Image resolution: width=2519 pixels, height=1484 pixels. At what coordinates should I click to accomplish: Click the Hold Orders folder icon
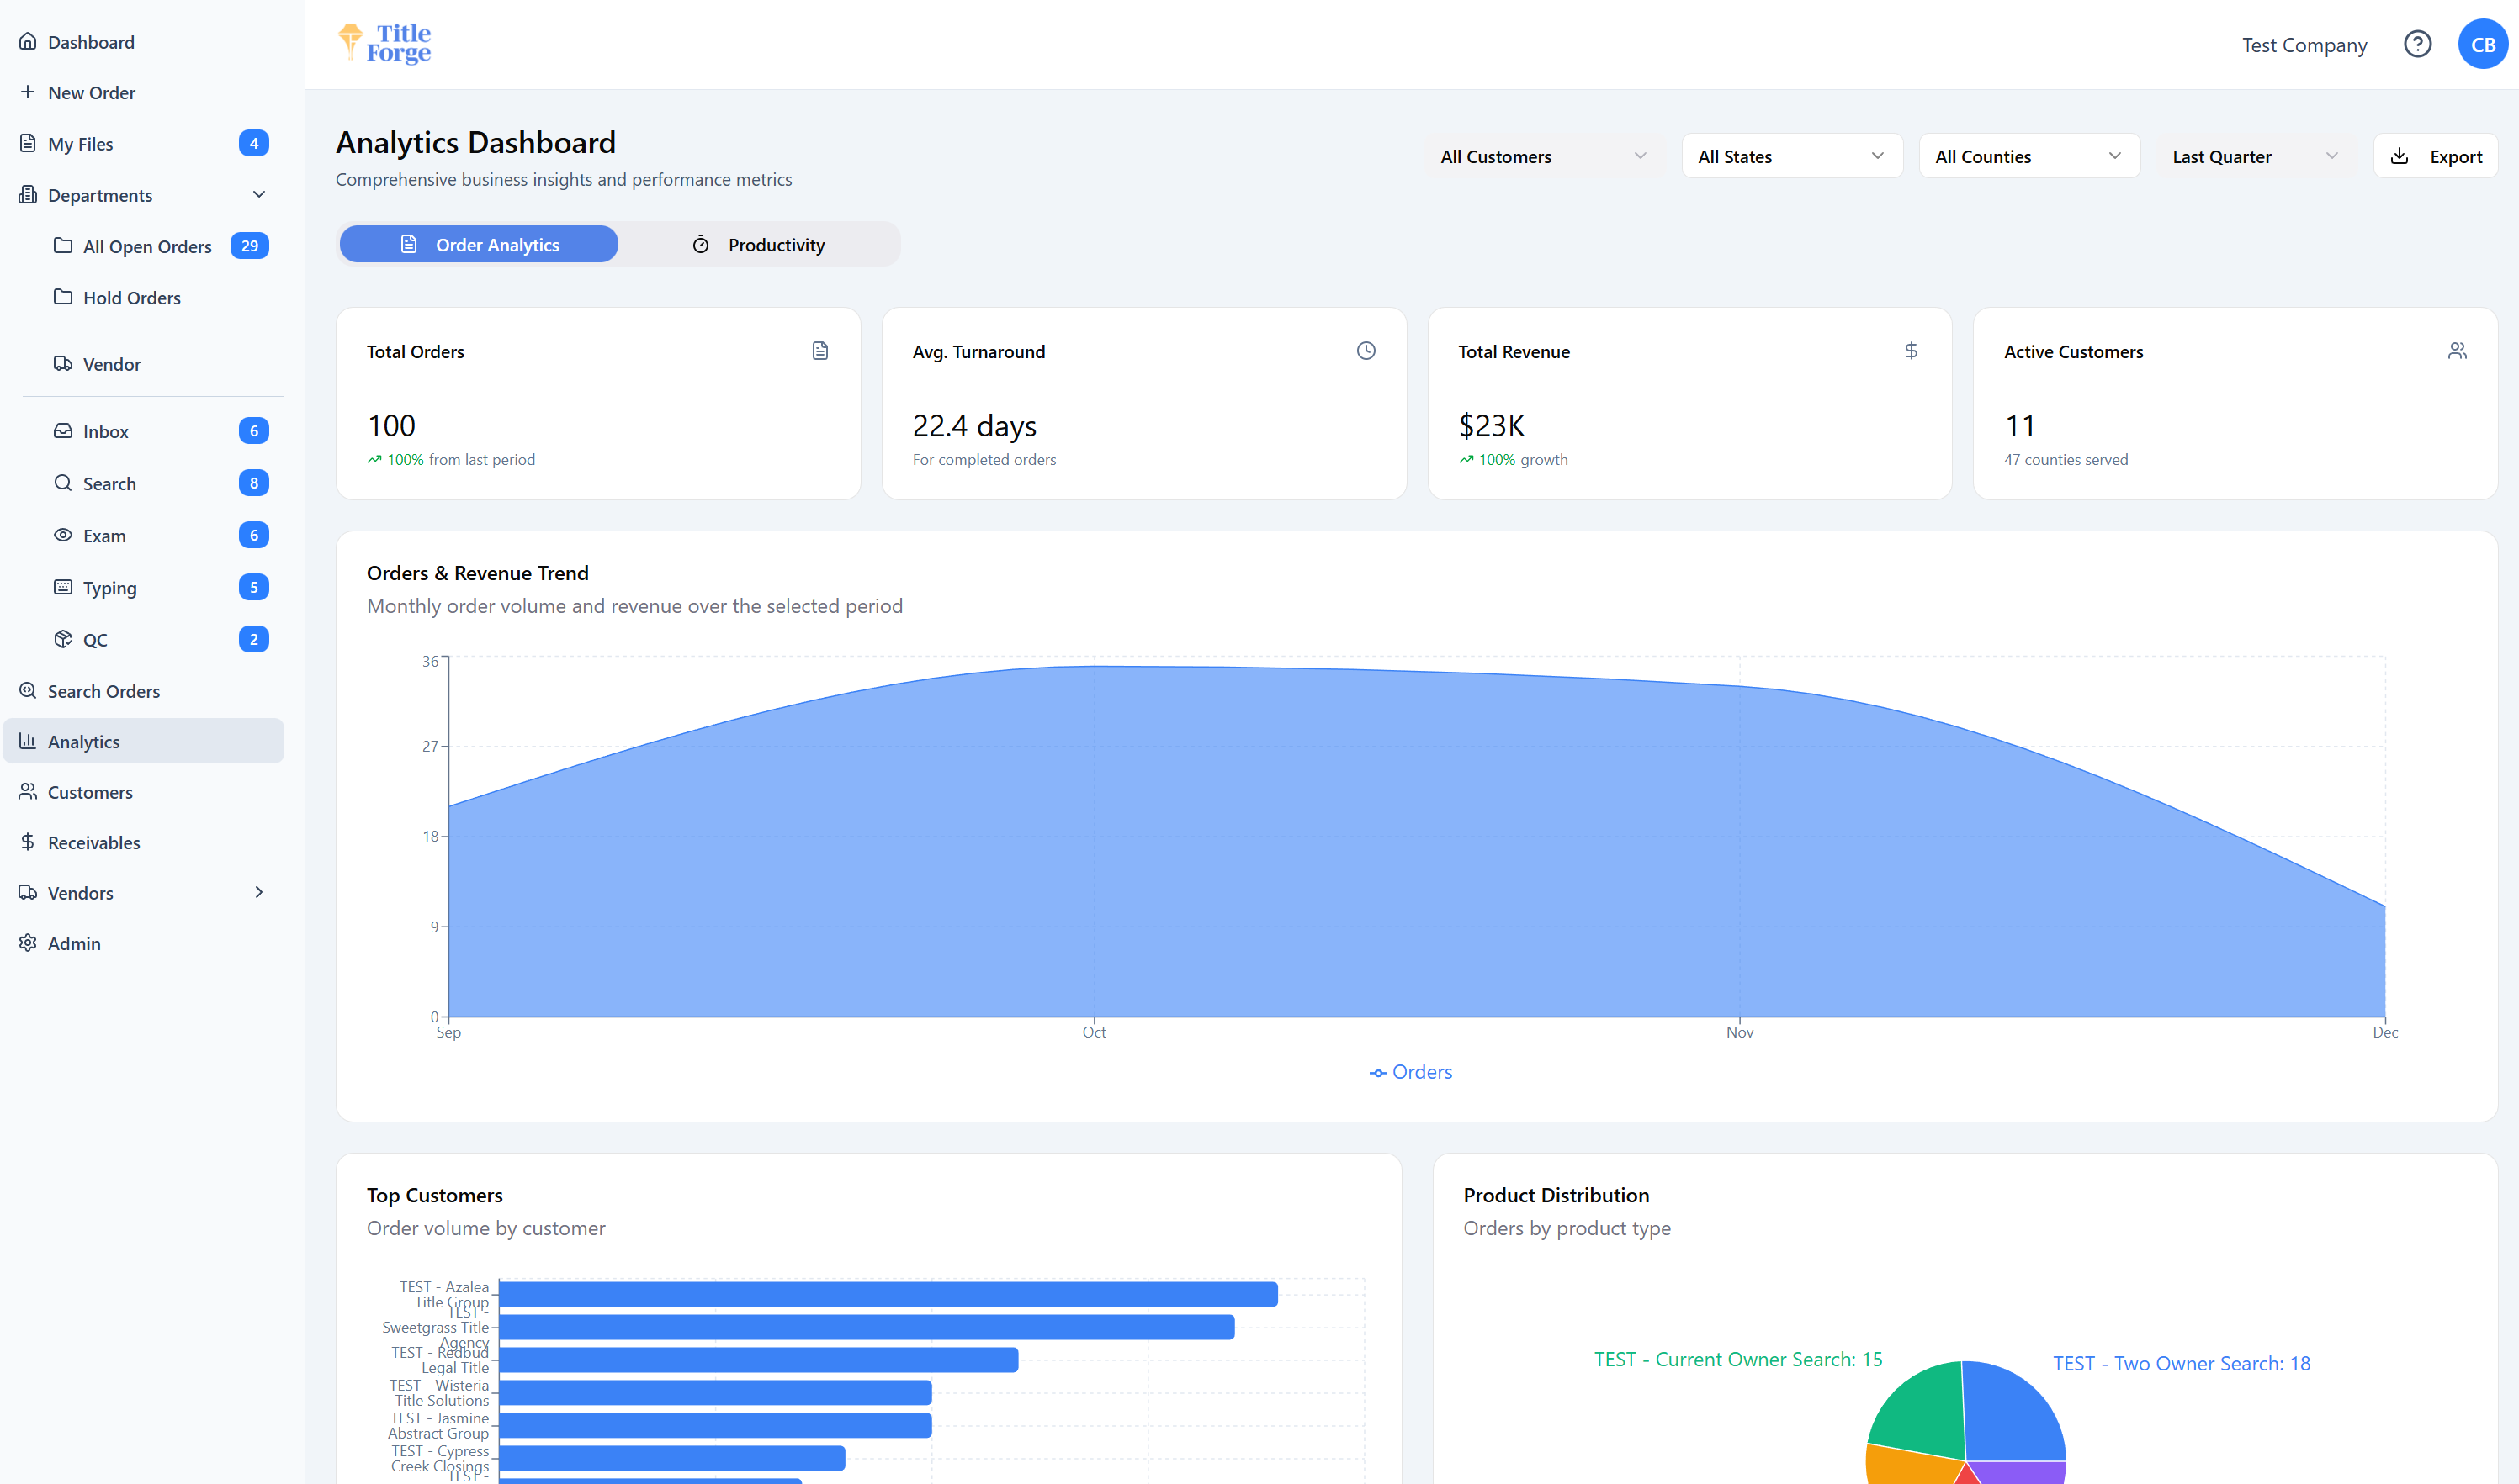point(63,297)
